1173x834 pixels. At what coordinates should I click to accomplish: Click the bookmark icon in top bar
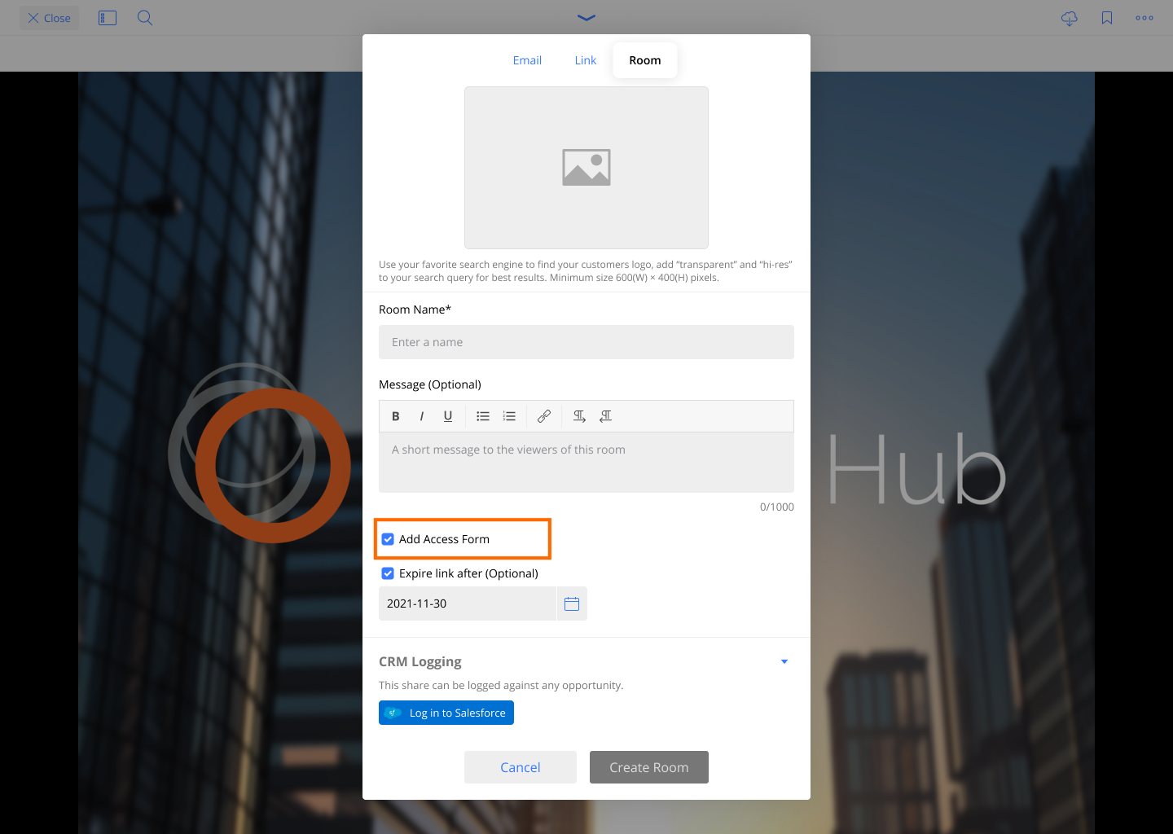click(1107, 18)
